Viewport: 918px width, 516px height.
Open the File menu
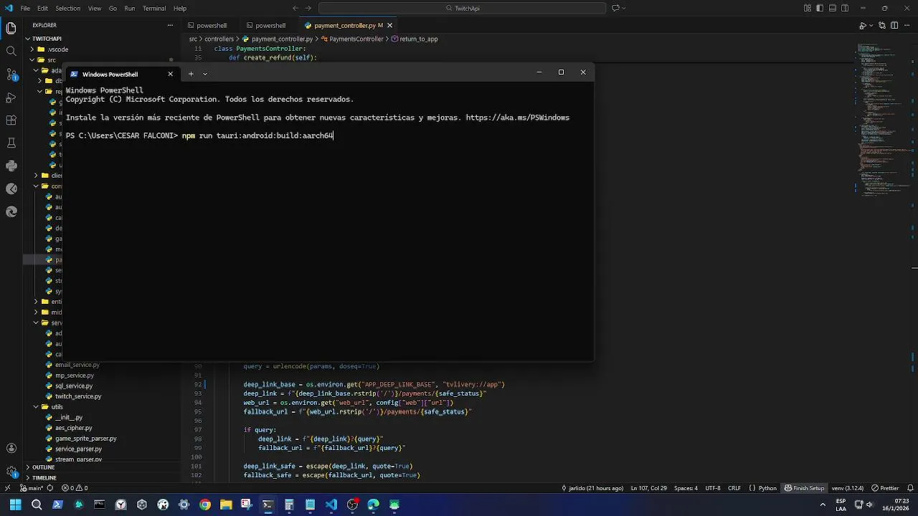[x=25, y=9]
